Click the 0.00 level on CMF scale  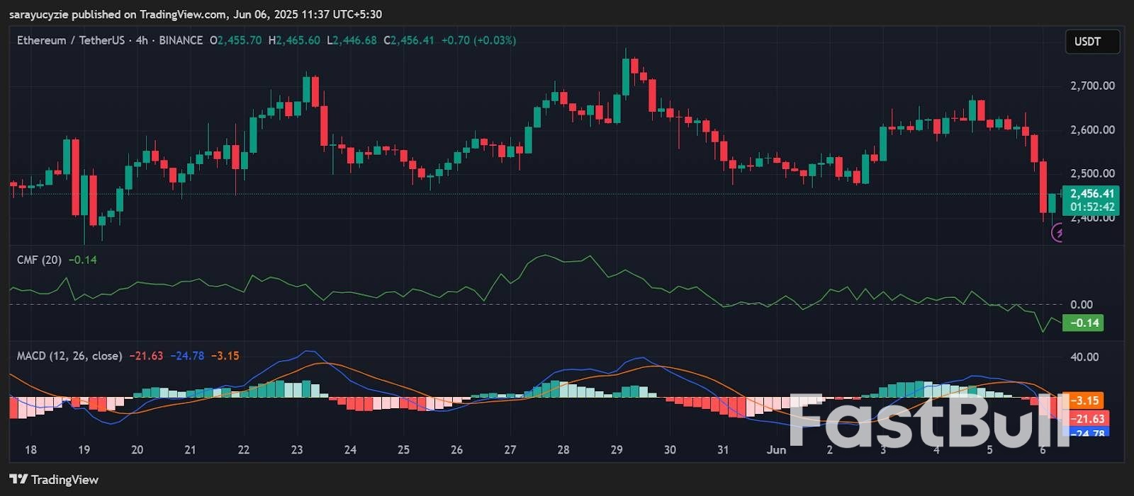[x=1082, y=305]
